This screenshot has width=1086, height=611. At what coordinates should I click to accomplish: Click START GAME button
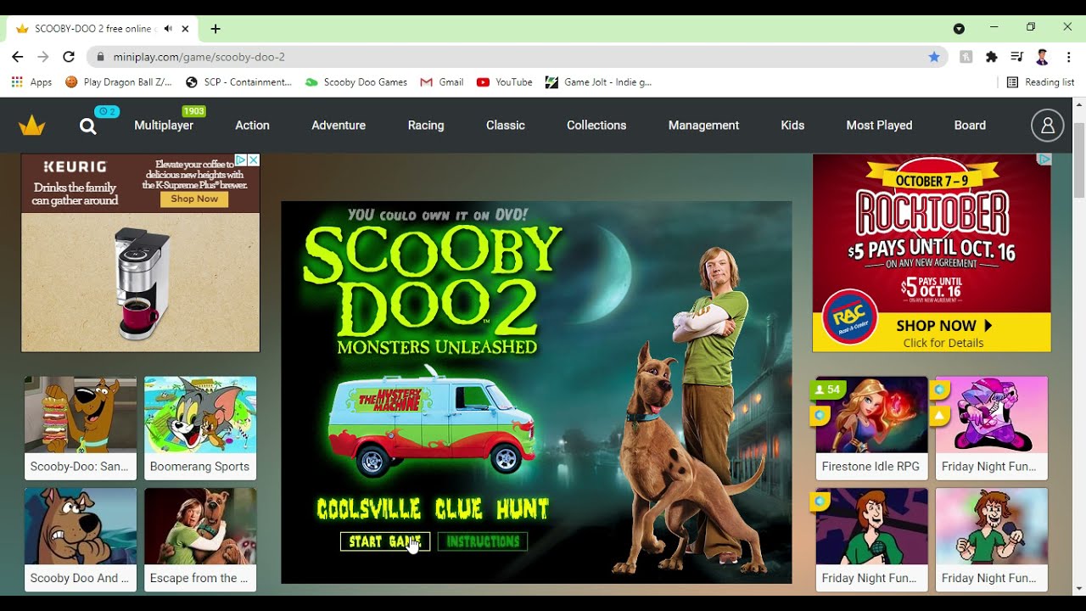click(x=385, y=541)
